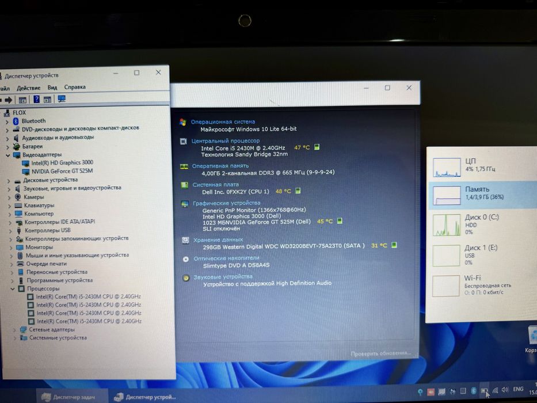Click the audio speaker icon in Speccy
Screen dimensions: 537x403
pyautogui.click(x=186, y=277)
